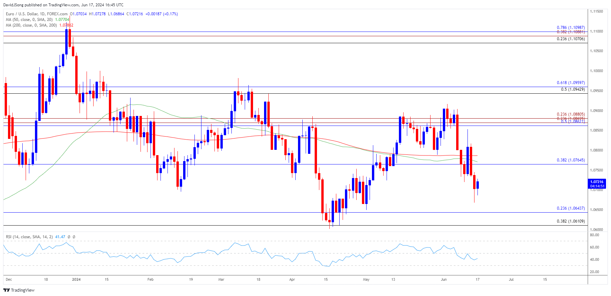The image size is (611, 296).
Task: Click the low value L1.06864
Action: tap(116, 14)
